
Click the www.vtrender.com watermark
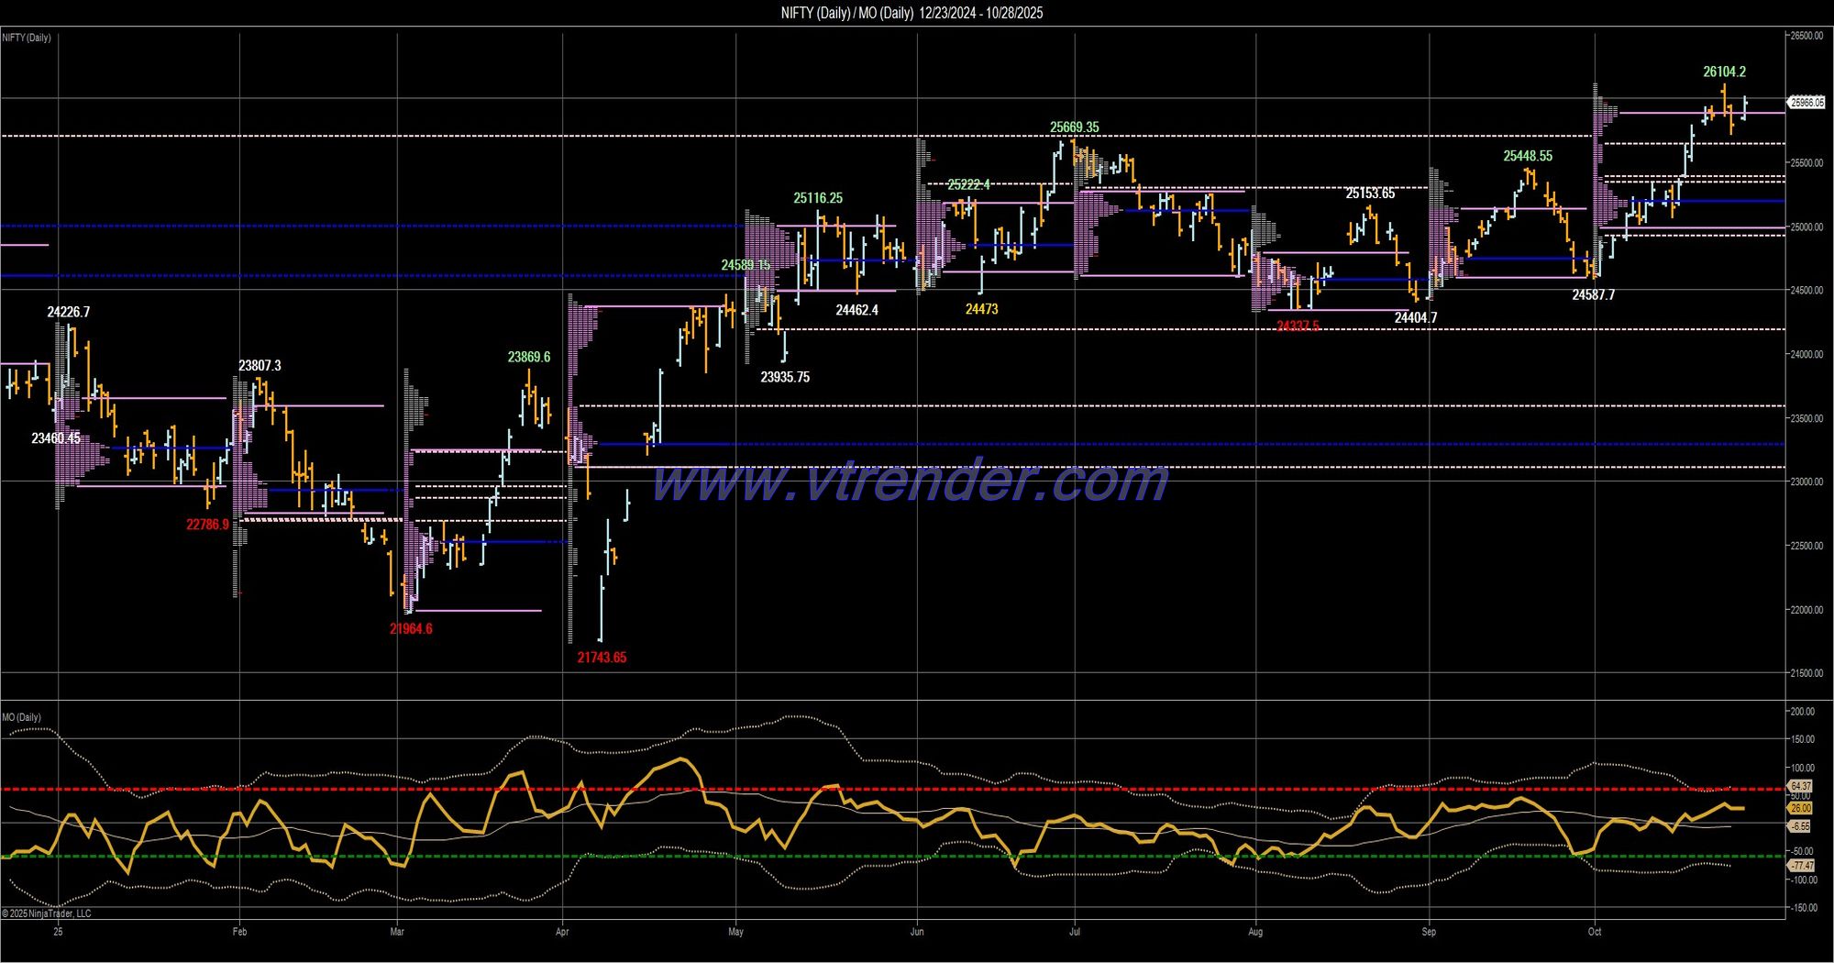point(910,482)
